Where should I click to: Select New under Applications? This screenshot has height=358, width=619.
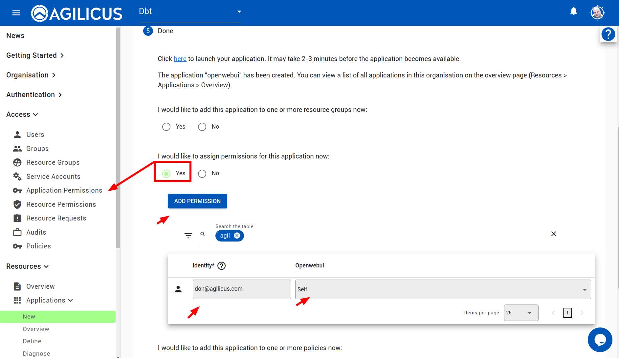click(x=29, y=316)
